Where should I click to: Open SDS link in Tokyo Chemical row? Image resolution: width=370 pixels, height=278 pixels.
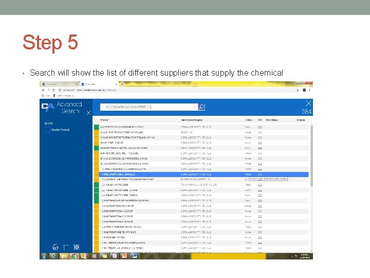tap(260, 185)
